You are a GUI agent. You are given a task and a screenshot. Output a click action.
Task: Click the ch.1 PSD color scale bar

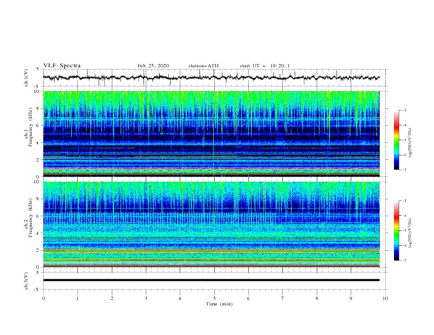tap(397, 140)
